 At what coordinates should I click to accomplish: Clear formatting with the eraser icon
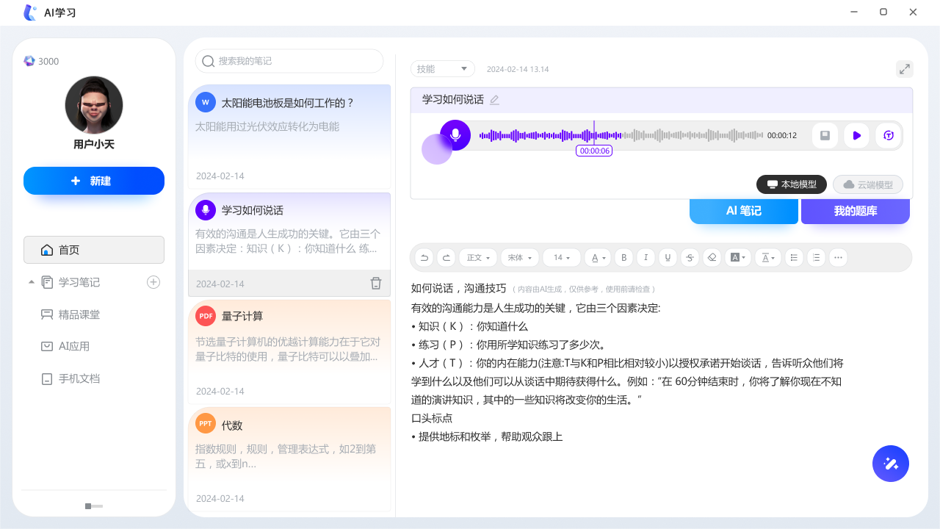click(x=712, y=257)
